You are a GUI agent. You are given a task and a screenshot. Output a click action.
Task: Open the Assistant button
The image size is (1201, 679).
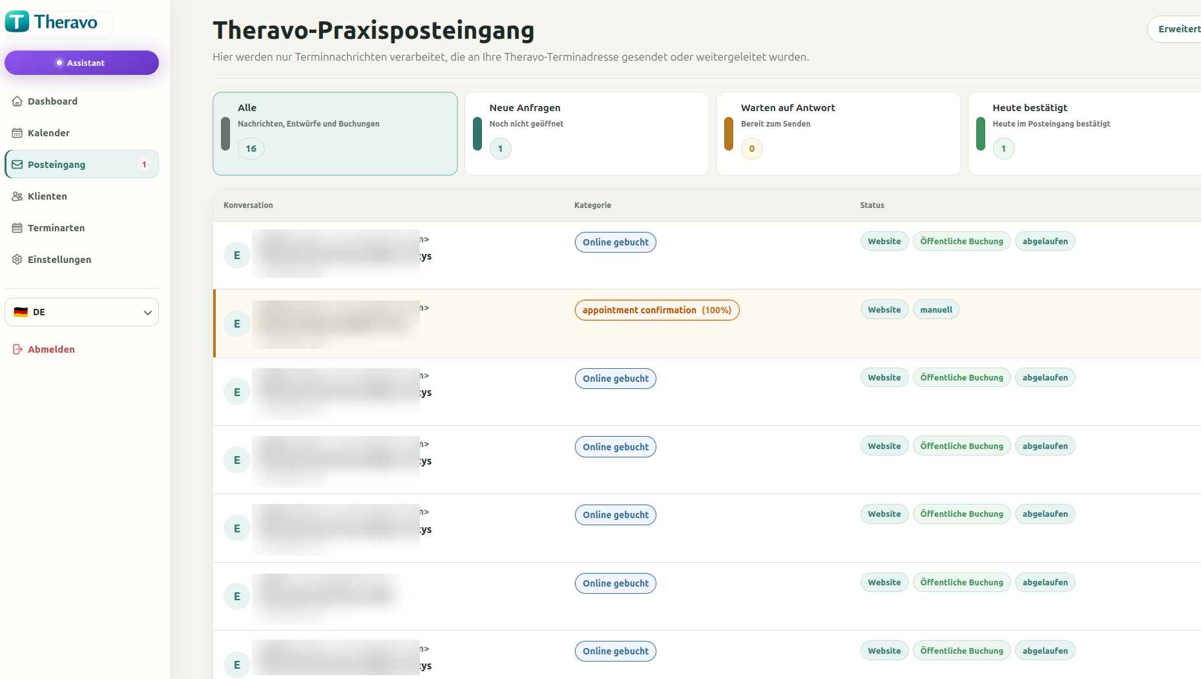coord(81,63)
